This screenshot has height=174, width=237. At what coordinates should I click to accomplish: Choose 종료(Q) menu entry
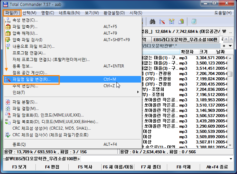coord(72,144)
